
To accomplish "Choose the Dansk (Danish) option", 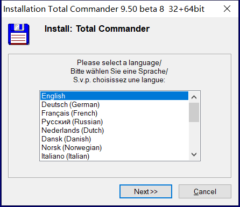I will pyautogui.click(x=114, y=139).
